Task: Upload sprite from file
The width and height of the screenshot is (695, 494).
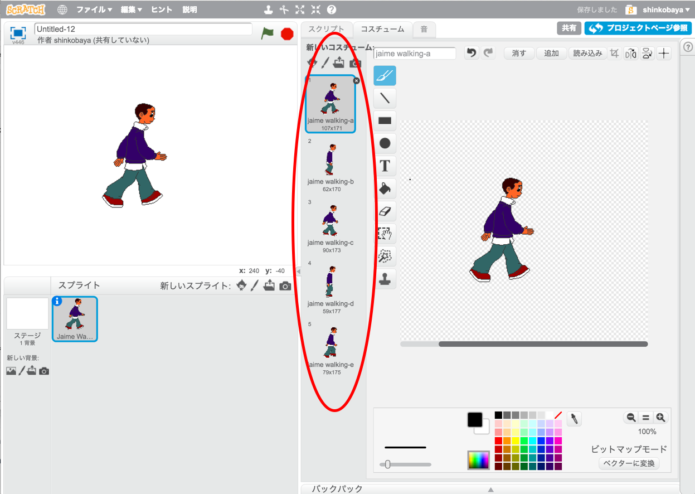Action: coord(270,285)
